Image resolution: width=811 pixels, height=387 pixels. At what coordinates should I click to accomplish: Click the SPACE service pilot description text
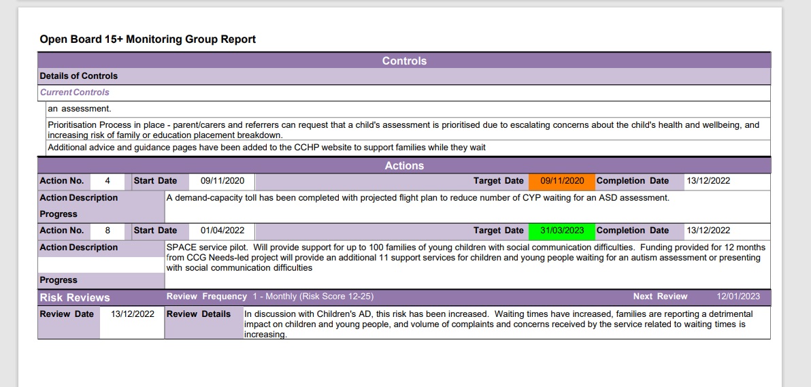(x=465, y=257)
